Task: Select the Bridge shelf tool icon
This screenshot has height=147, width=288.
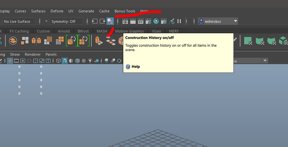Action: (x=111, y=41)
